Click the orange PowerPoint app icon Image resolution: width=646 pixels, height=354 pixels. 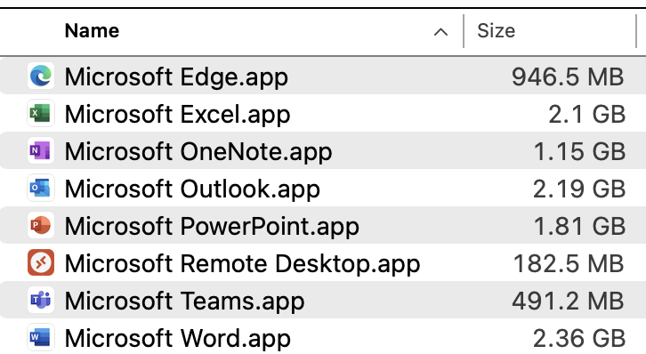coord(41,226)
